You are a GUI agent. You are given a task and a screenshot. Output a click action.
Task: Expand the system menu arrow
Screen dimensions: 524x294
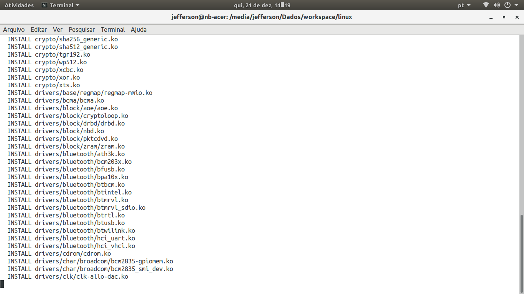(517, 5)
